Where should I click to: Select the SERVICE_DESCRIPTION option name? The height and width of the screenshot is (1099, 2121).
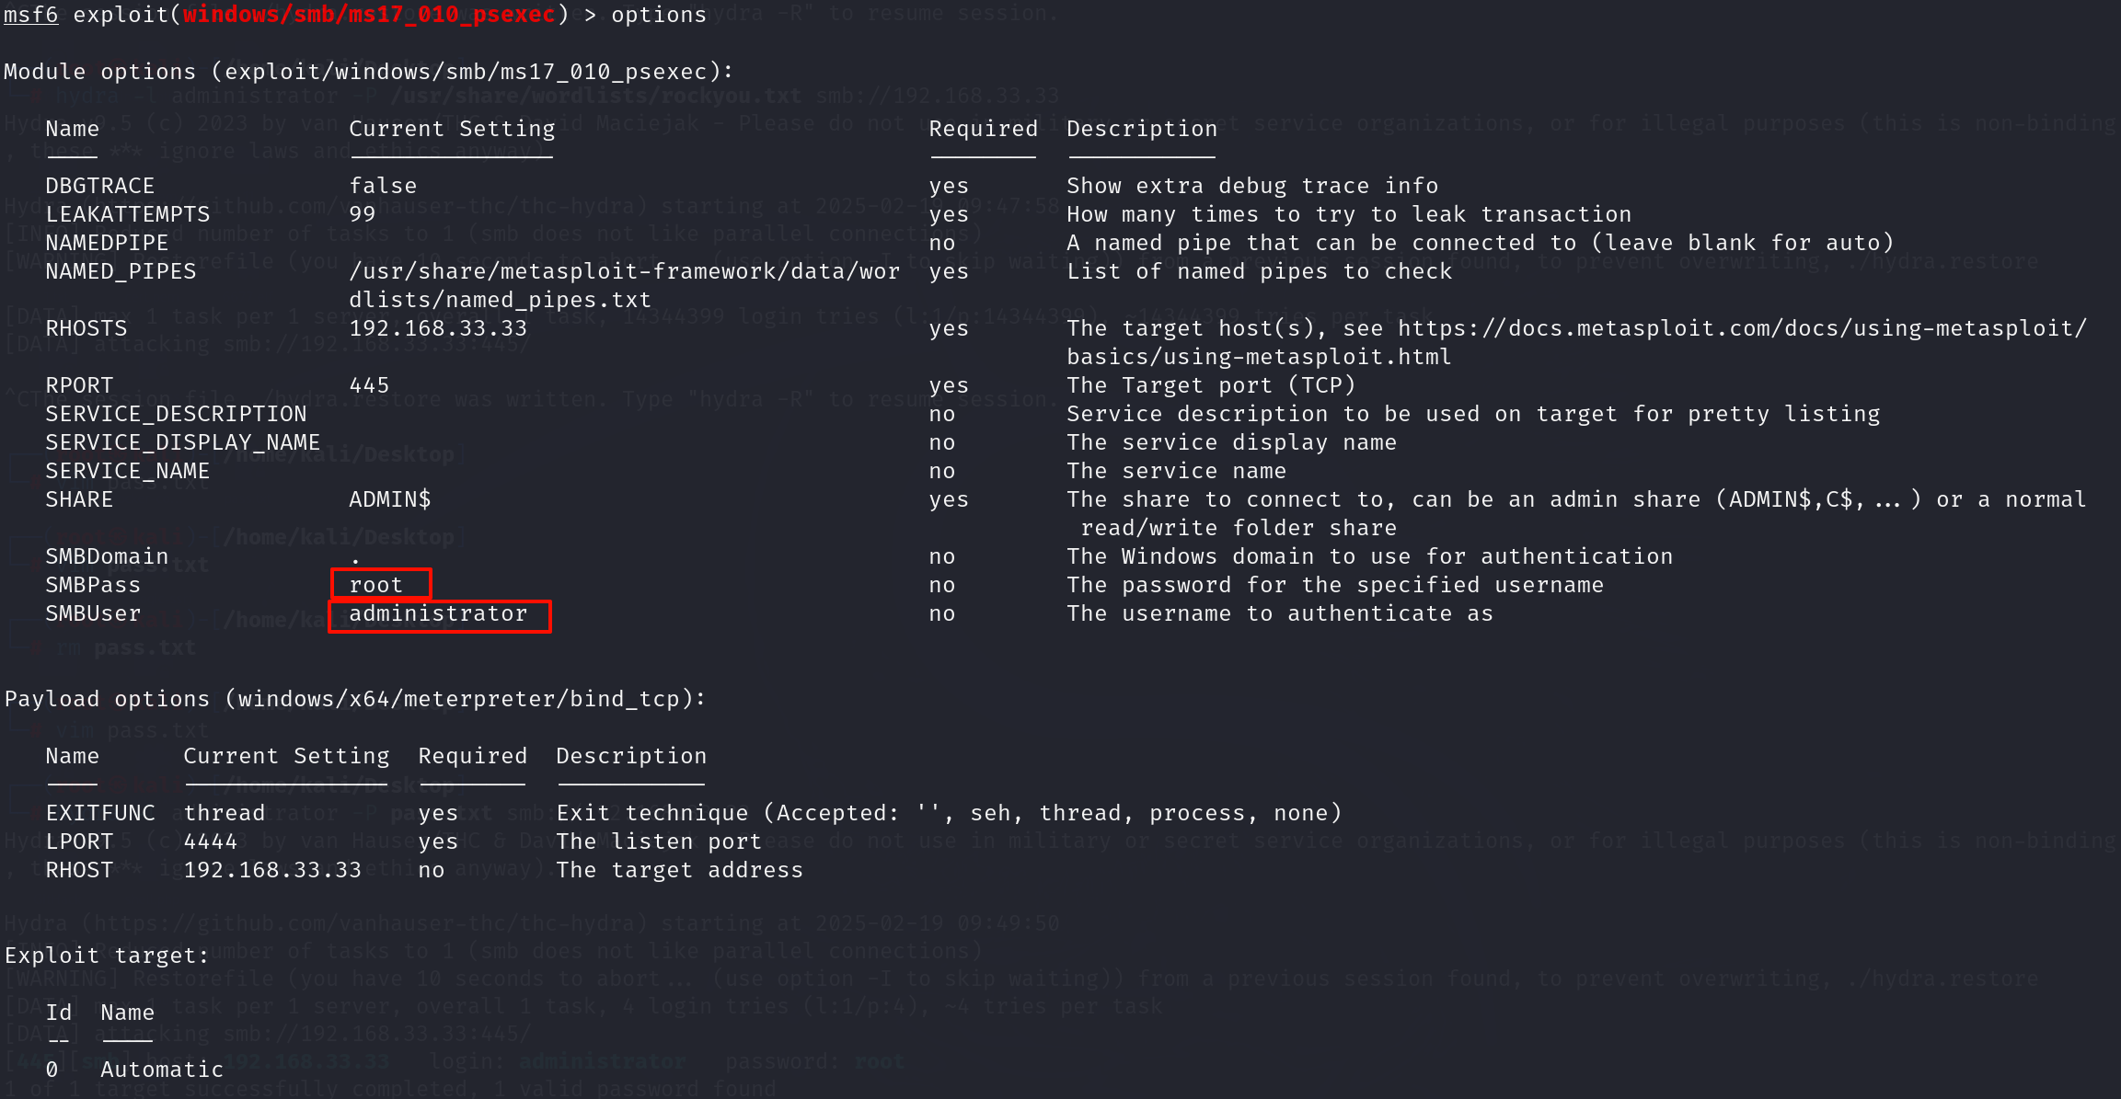coord(176,414)
